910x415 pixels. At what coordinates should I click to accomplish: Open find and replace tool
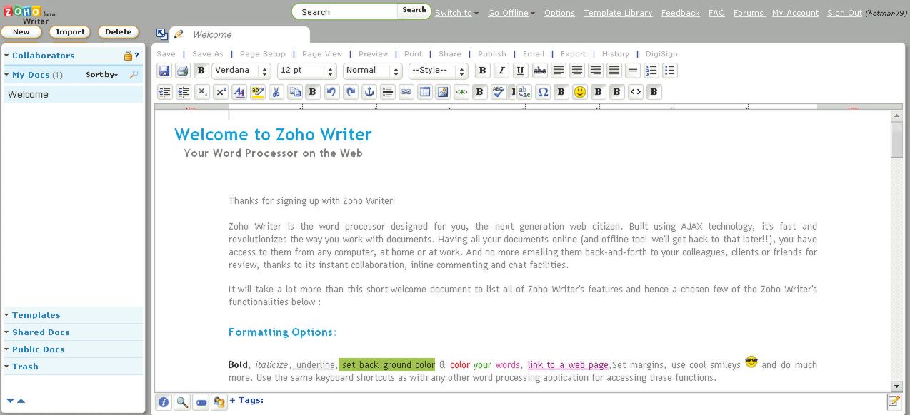click(x=524, y=92)
